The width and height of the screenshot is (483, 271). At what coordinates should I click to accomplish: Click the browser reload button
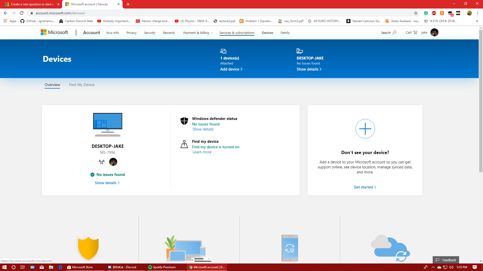22,13
